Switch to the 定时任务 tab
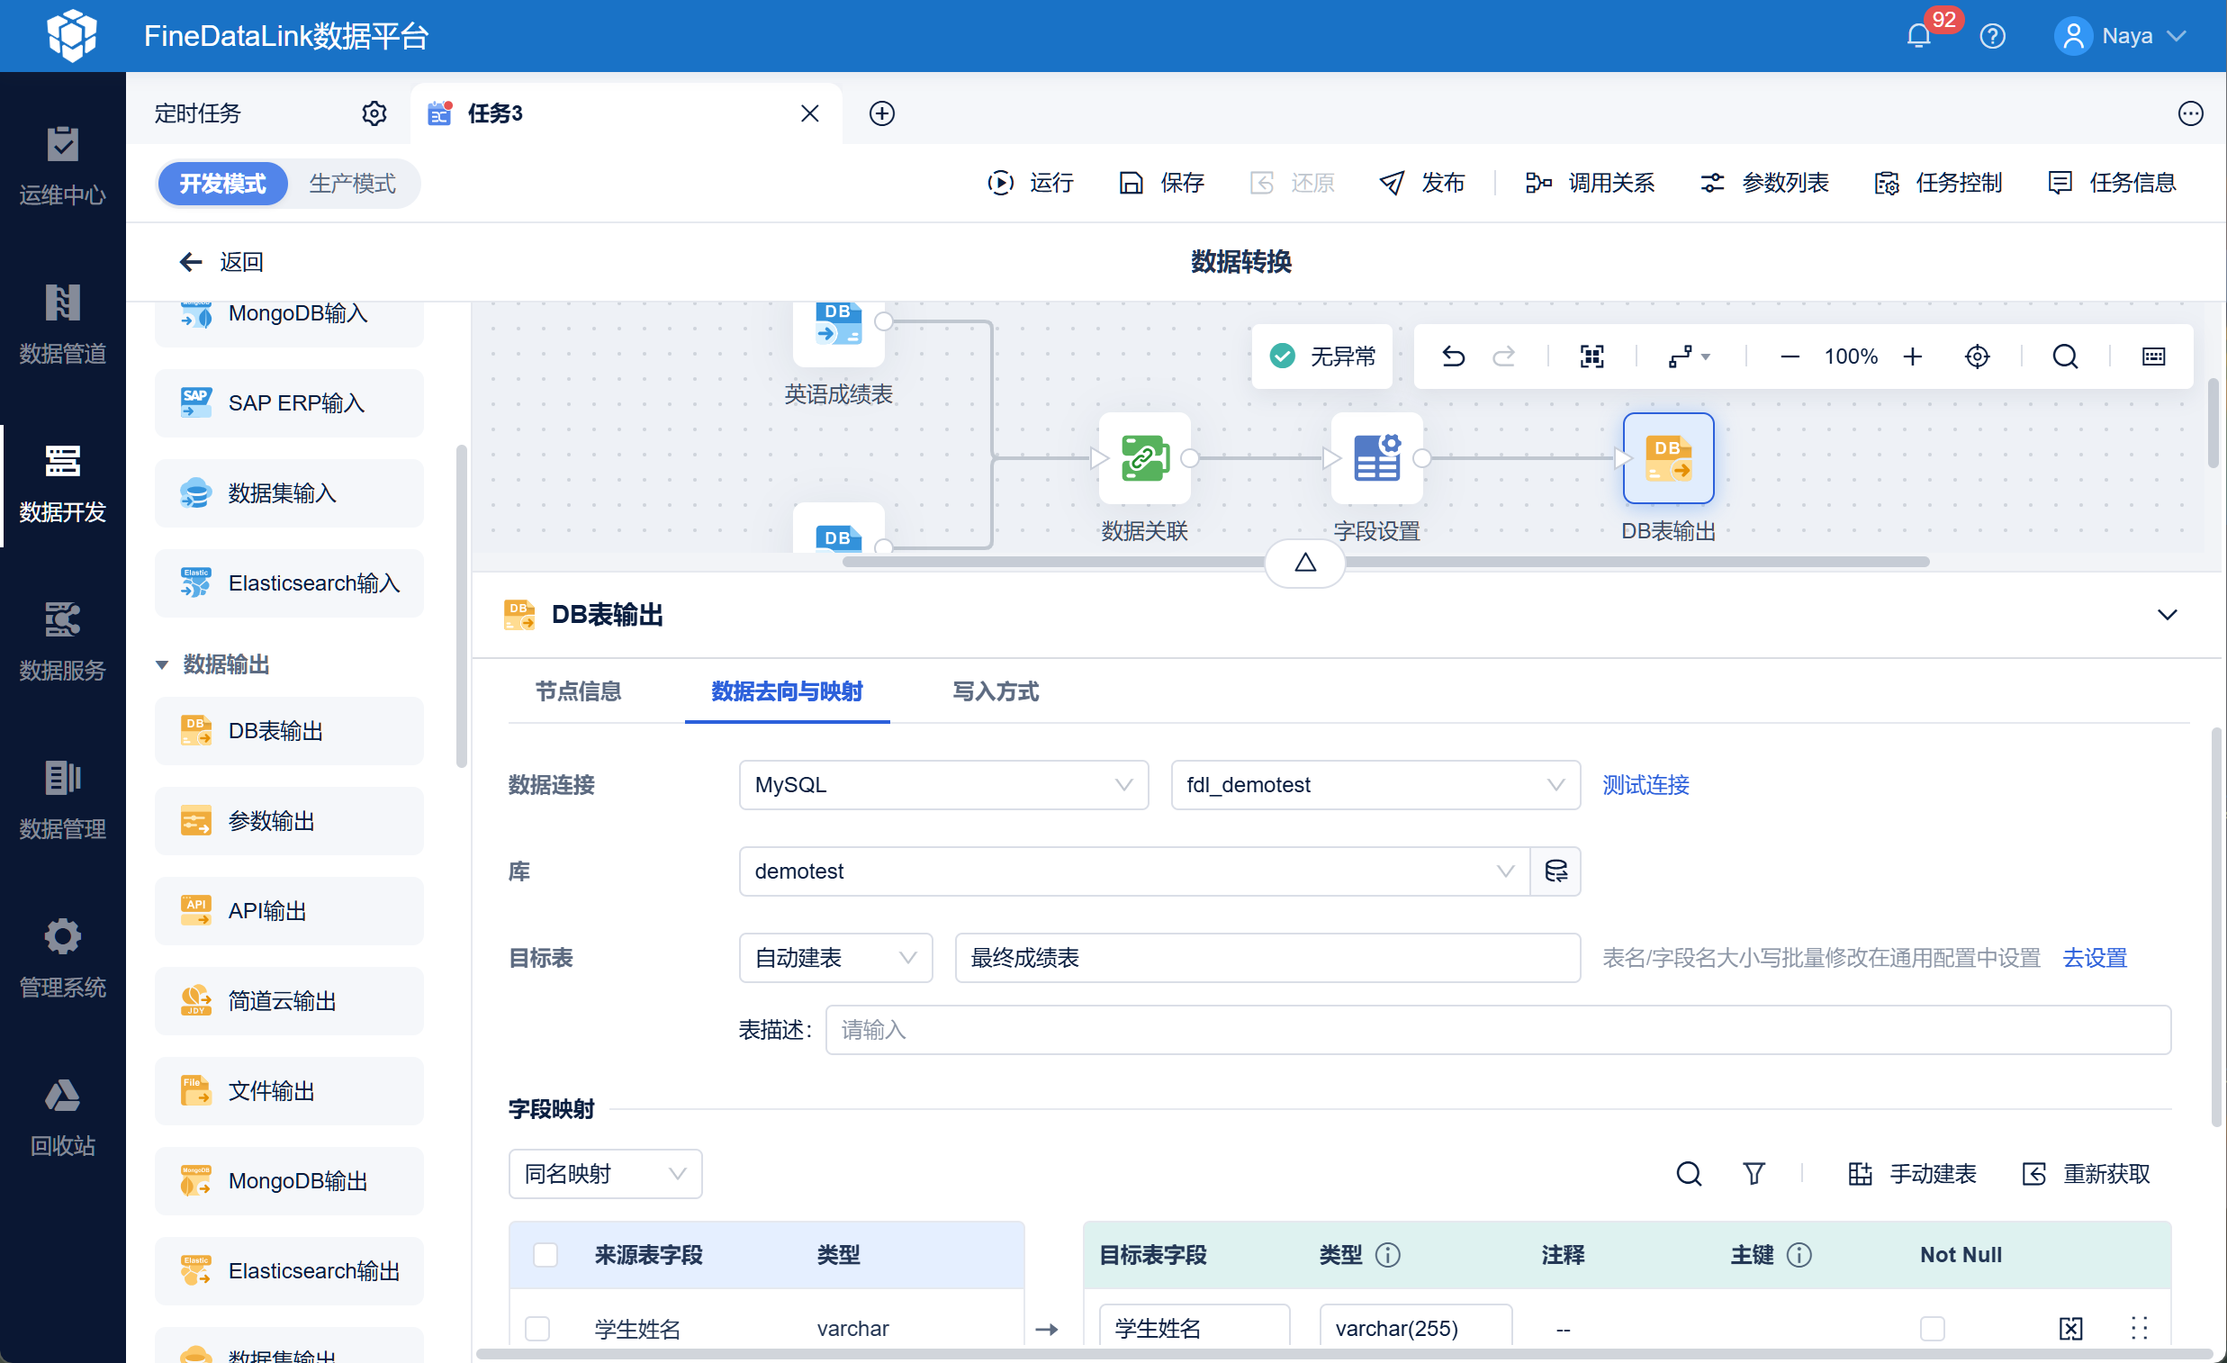2227x1363 pixels. click(x=198, y=113)
